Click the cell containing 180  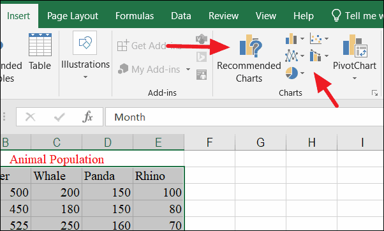pos(56,209)
